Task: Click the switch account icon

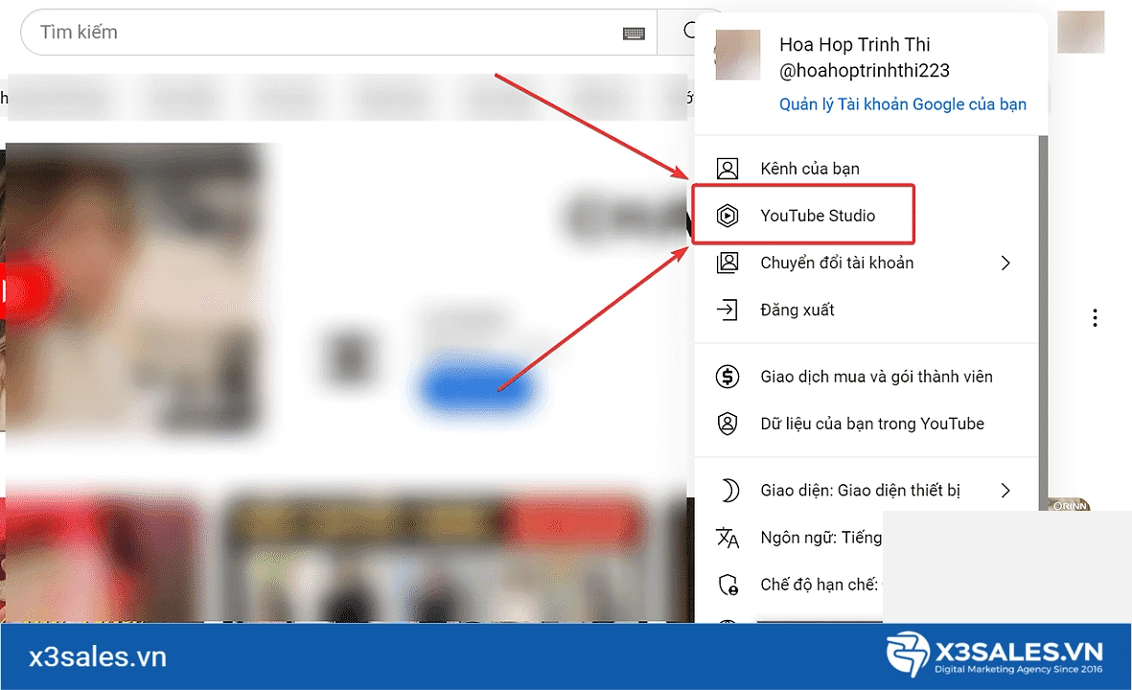Action: click(x=727, y=263)
